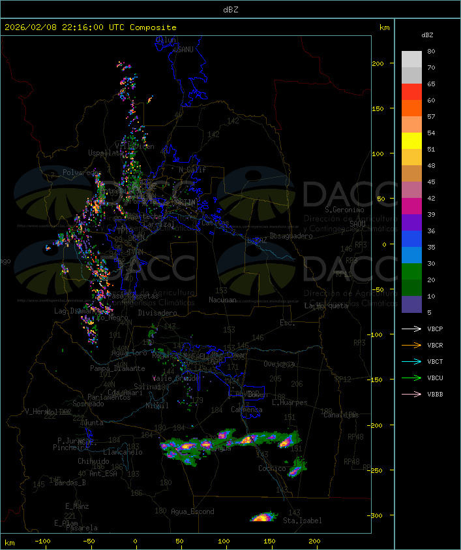
Task: Select the orange 60-57 dBZ legend swatch
Action: click(x=411, y=108)
